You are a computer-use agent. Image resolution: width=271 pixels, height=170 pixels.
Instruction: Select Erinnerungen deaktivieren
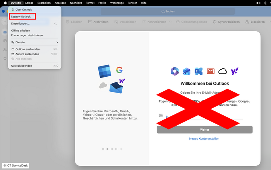(34, 35)
